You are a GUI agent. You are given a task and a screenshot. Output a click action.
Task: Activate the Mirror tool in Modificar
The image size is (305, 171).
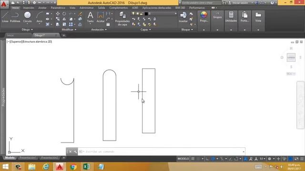64,19
